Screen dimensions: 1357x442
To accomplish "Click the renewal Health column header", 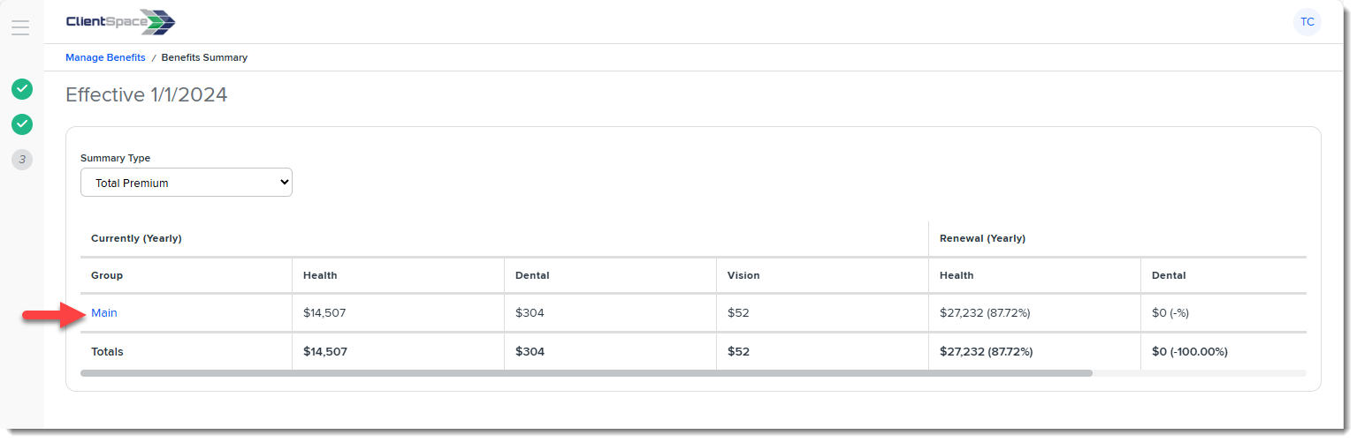I will coord(957,275).
